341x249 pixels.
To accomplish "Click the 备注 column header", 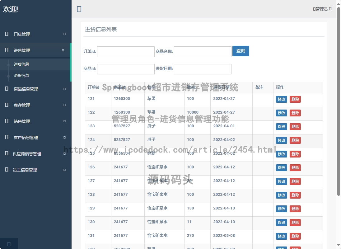I will [259, 87].
